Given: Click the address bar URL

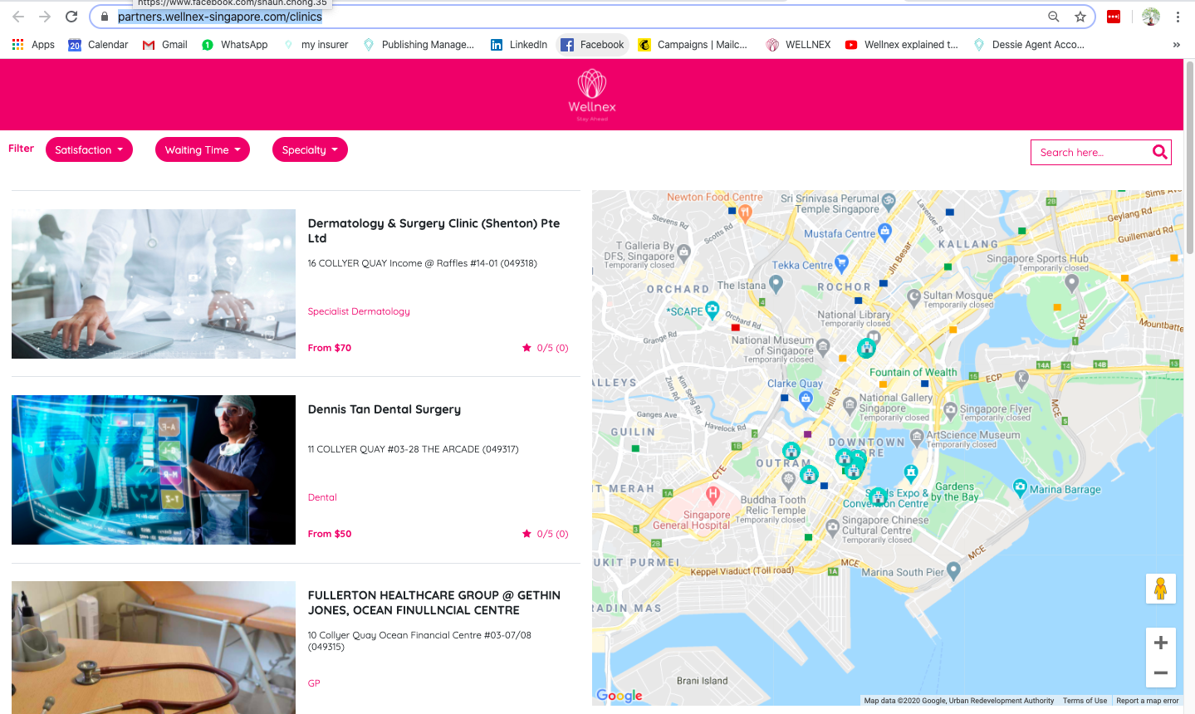Looking at the screenshot, I should click(220, 17).
